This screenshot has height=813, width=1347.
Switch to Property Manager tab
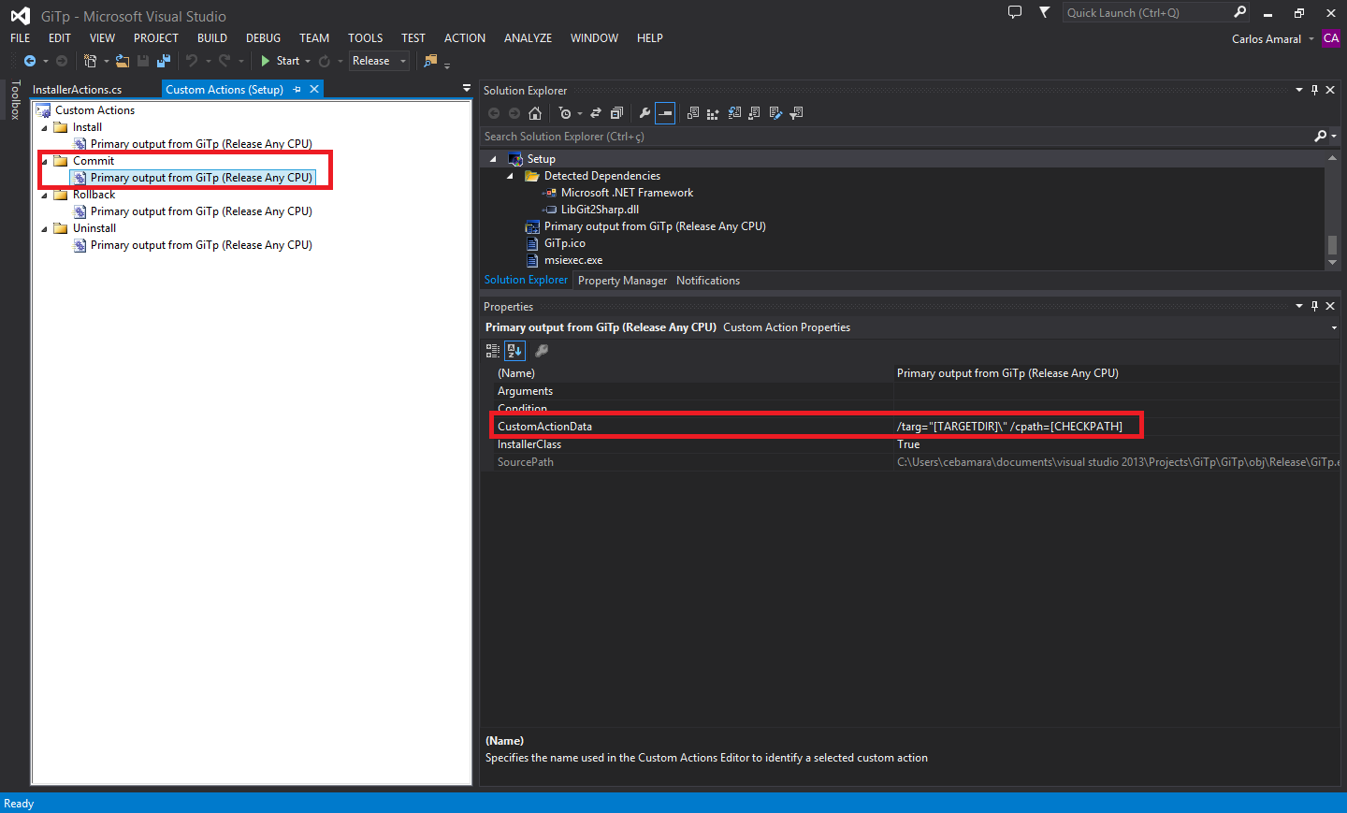click(x=622, y=281)
